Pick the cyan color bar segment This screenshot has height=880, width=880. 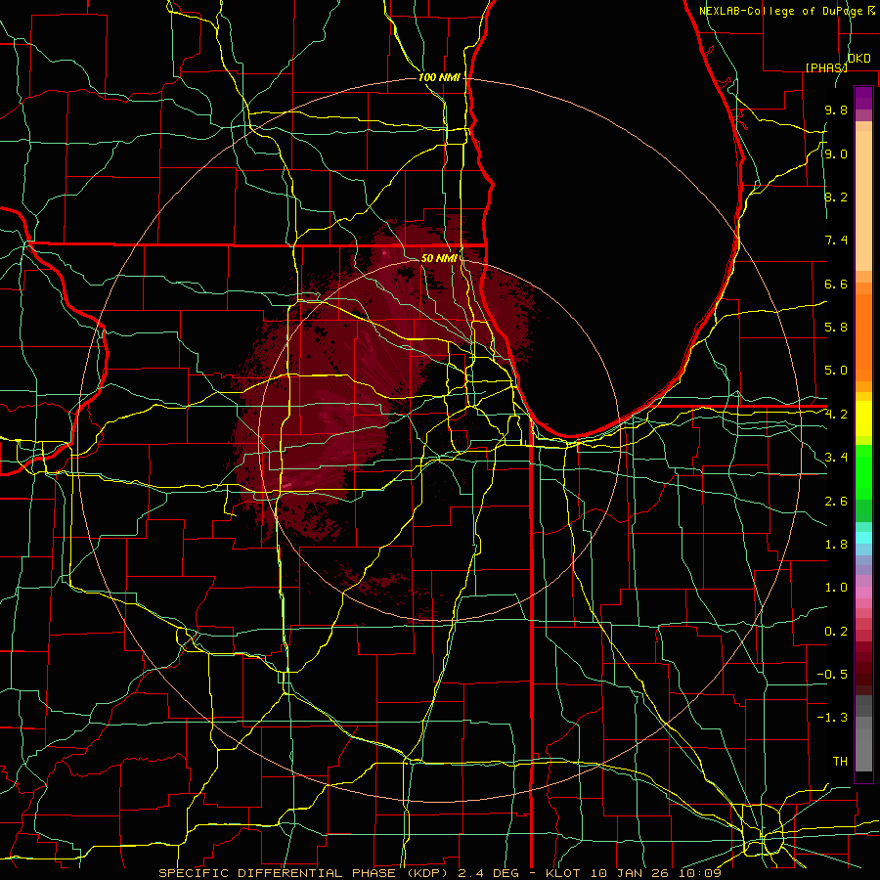point(863,538)
